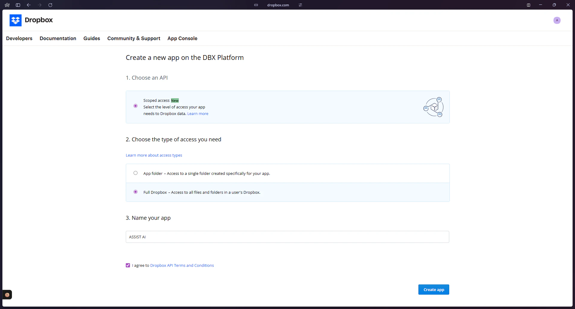This screenshot has width=575, height=309.
Task: Click the Dropbox wordmark text
Action: [39, 20]
